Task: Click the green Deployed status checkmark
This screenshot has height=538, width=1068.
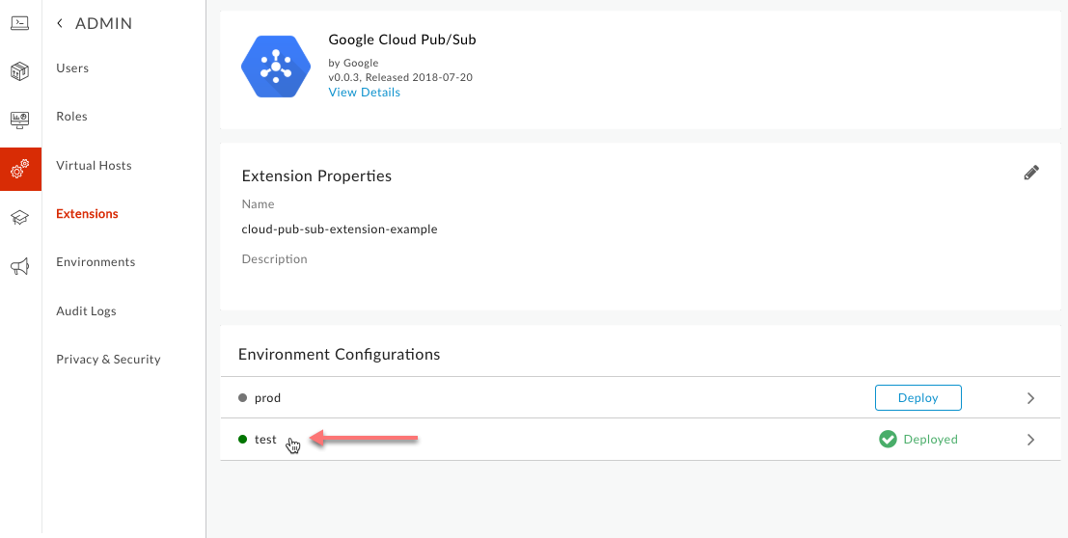Action: (888, 440)
